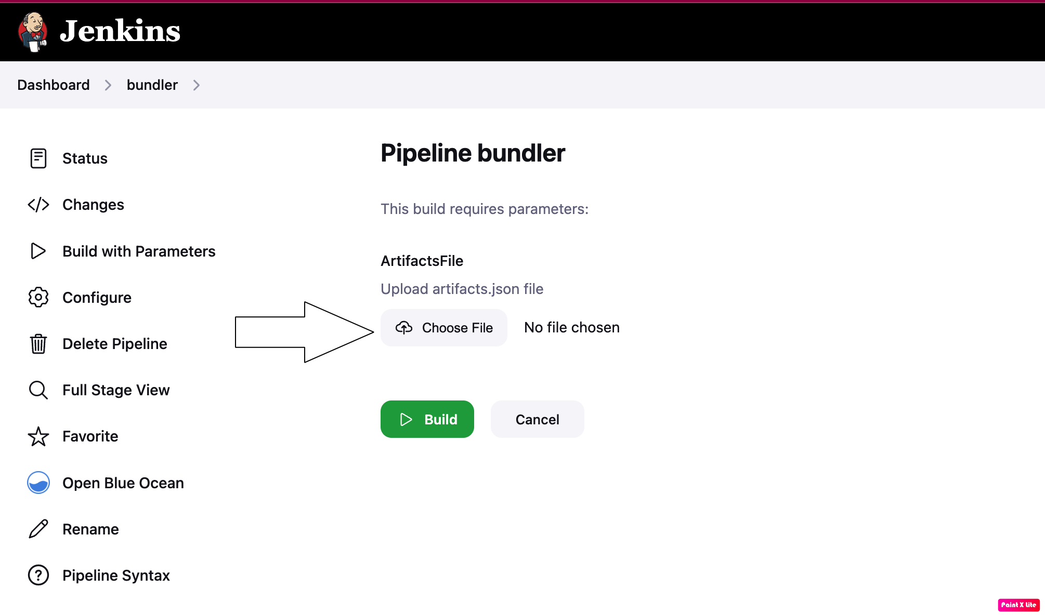Viewport: 1045px width, 616px height.
Task: Click the Cancel button
Action: pyautogui.click(x=537, y=419)
